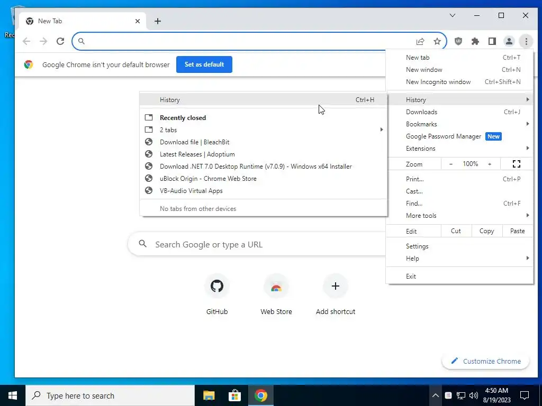Choose Print... from the menu
This screenshot has height=406, width=542.
point(460,179)
